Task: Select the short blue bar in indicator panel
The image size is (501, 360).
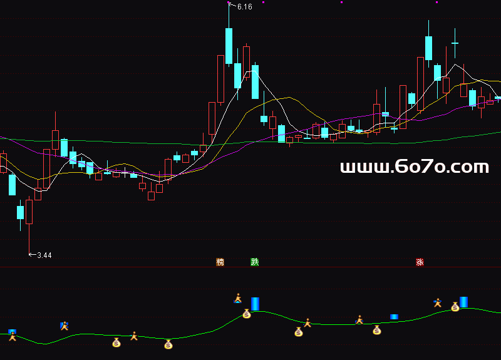Action: [x=394, y=317]
